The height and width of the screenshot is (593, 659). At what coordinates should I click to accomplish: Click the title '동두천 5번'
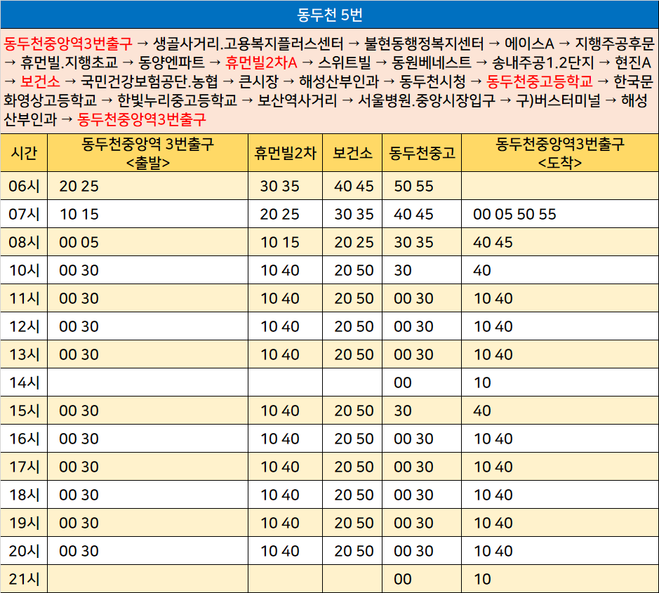pyautogui.click(x=330, y=15)
